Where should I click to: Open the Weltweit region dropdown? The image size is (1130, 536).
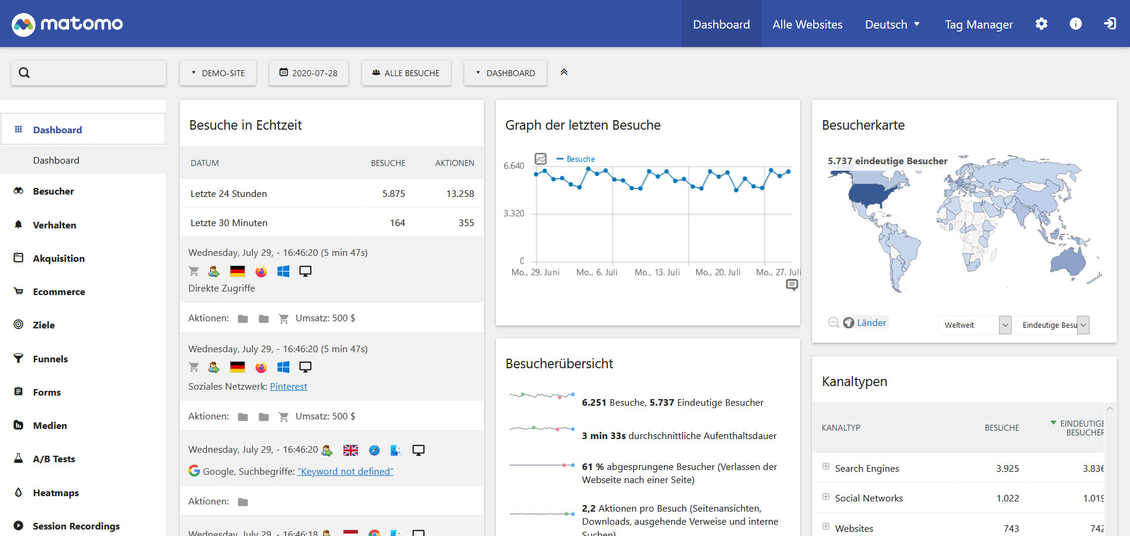coord(975,325)
